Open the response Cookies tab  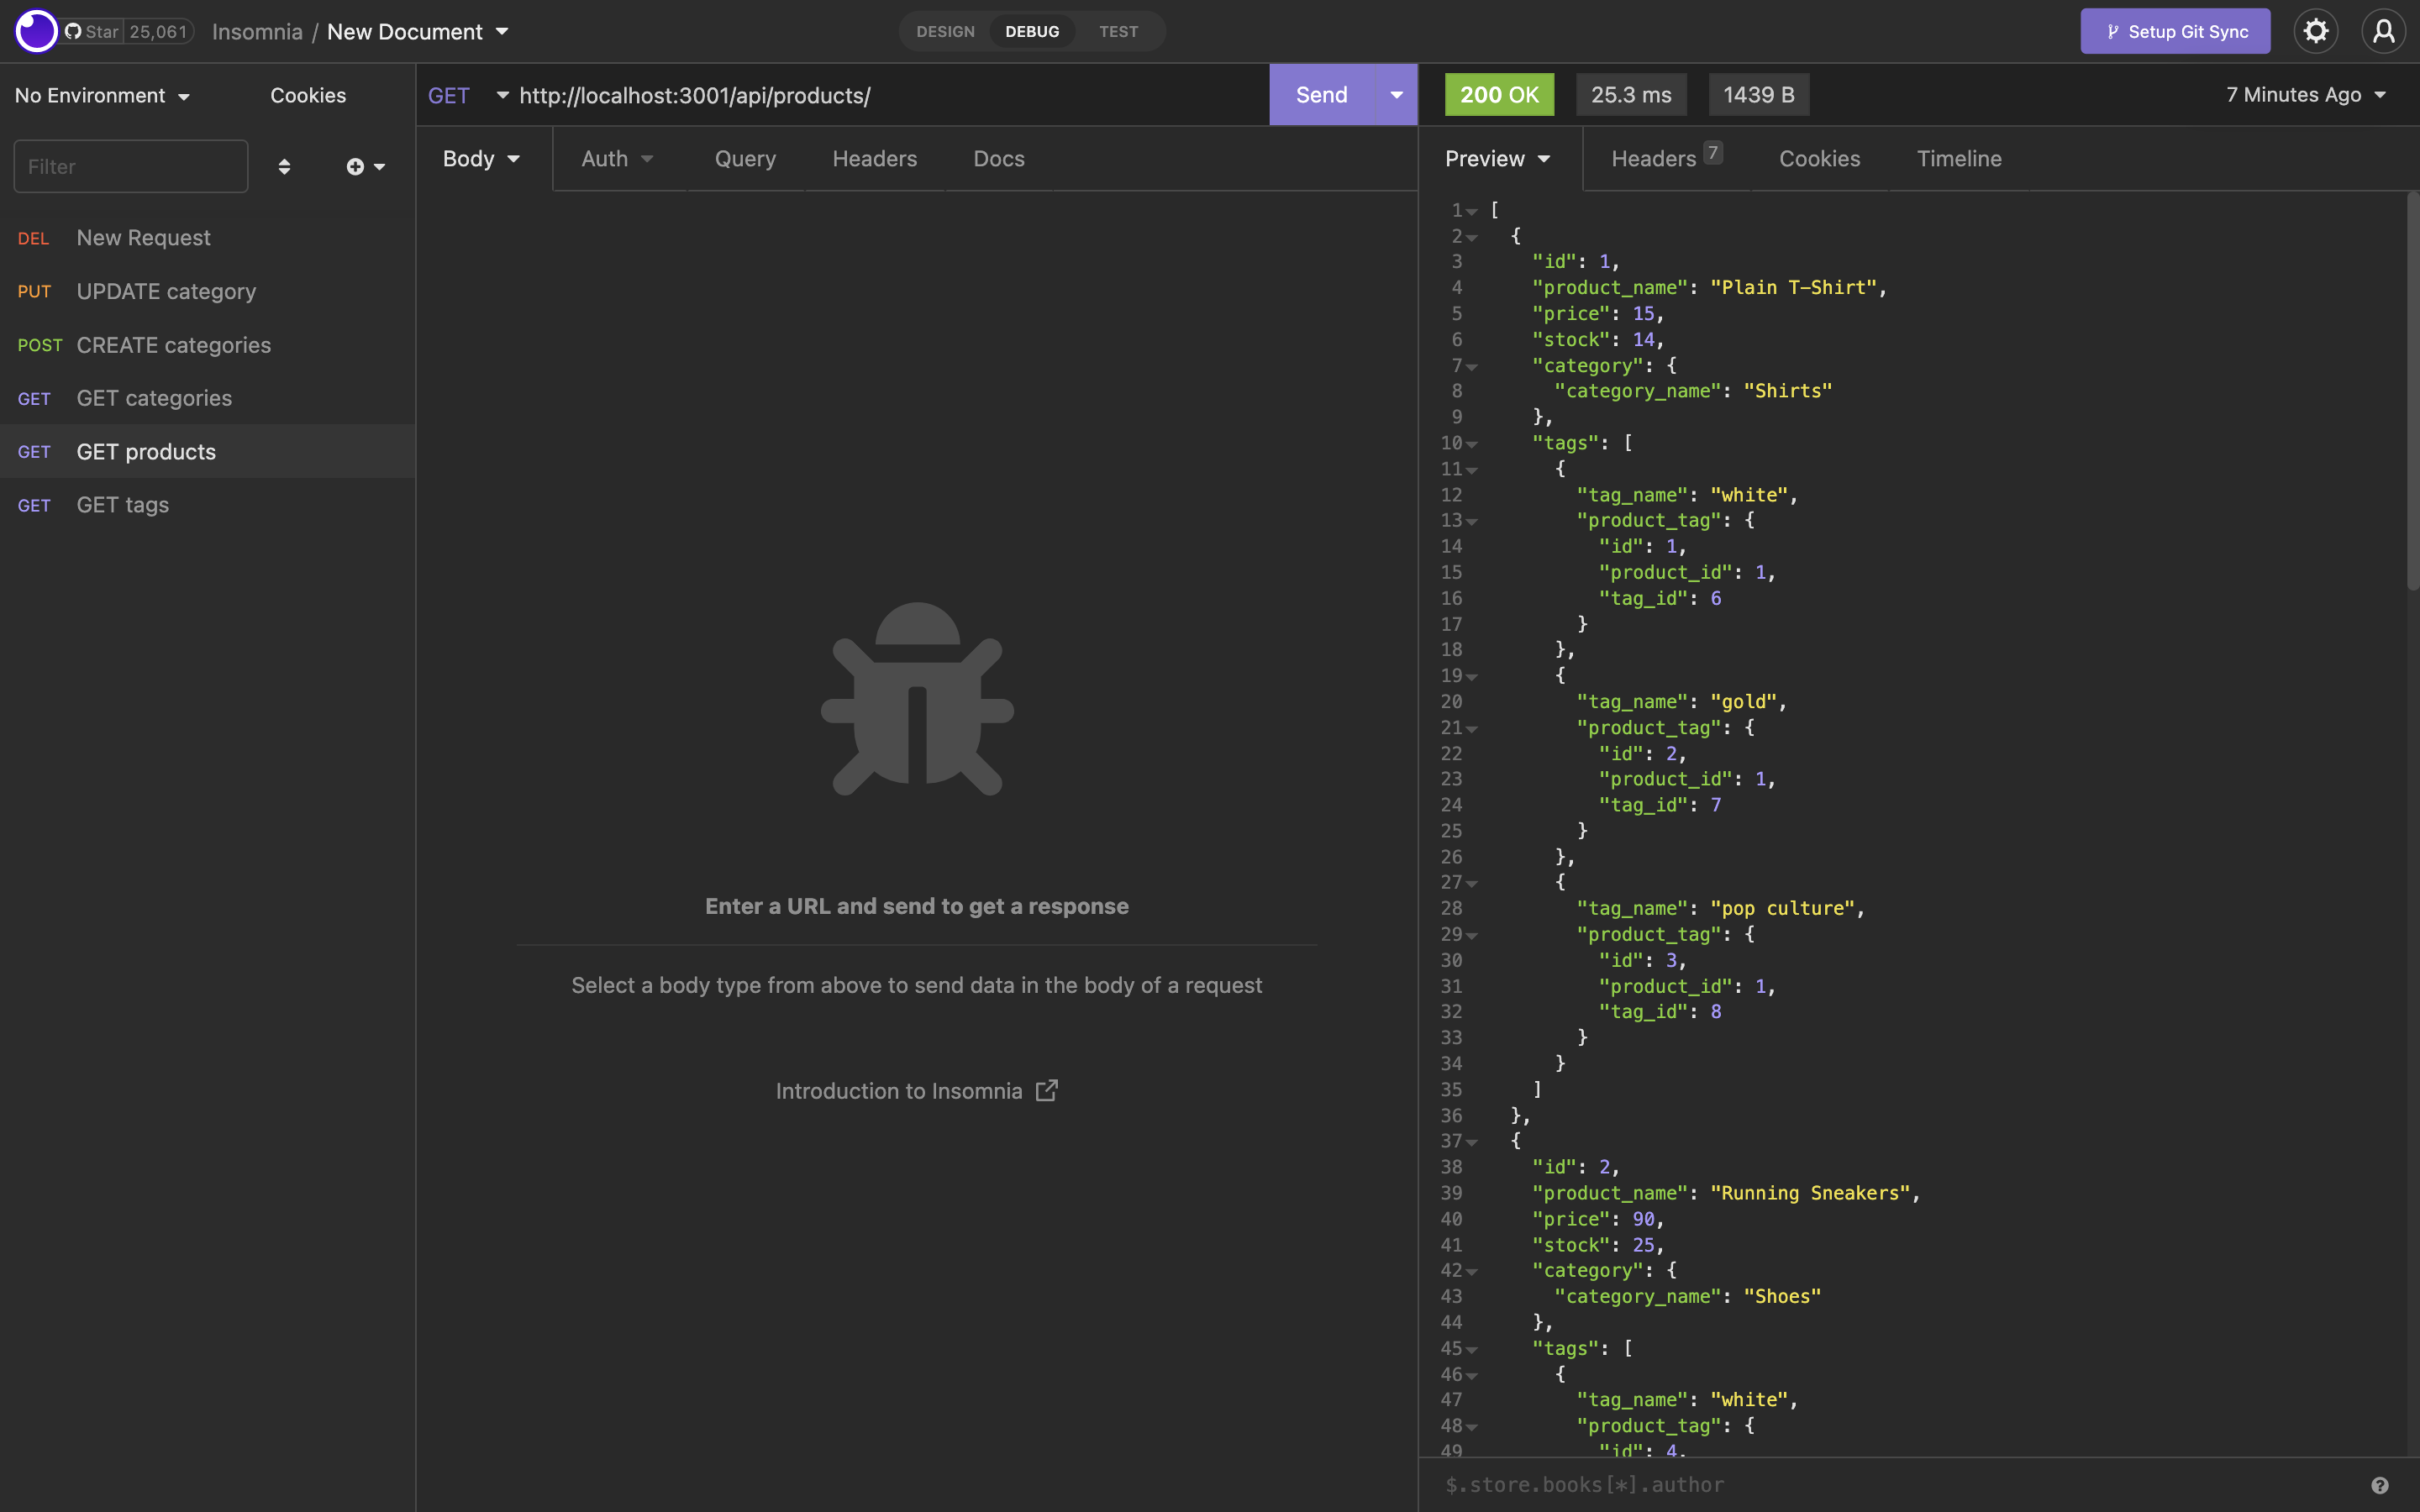click(1819, 159)
